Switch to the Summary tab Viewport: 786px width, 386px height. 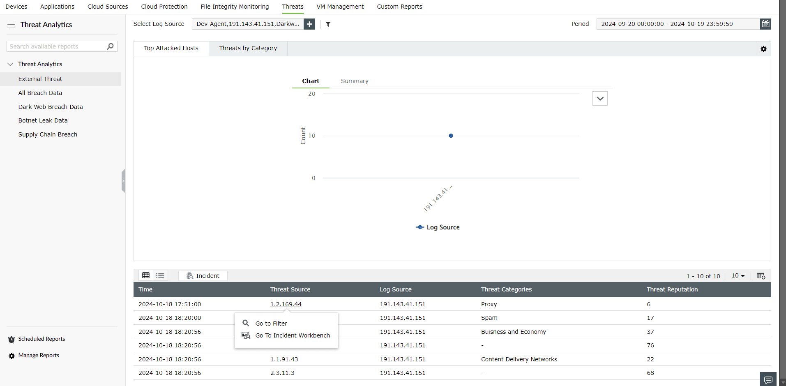[x=355, y=81]
